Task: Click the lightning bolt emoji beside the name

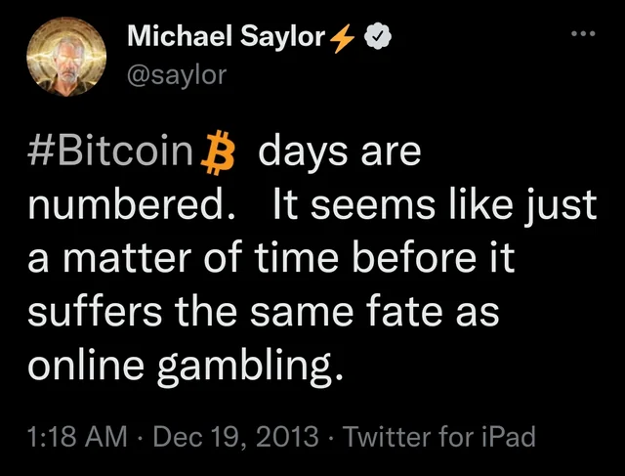Action: tap(350, 40)
